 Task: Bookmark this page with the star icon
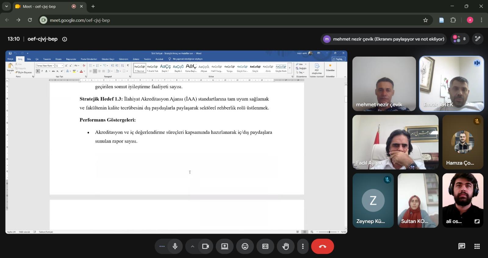click(x=425, y=20)
